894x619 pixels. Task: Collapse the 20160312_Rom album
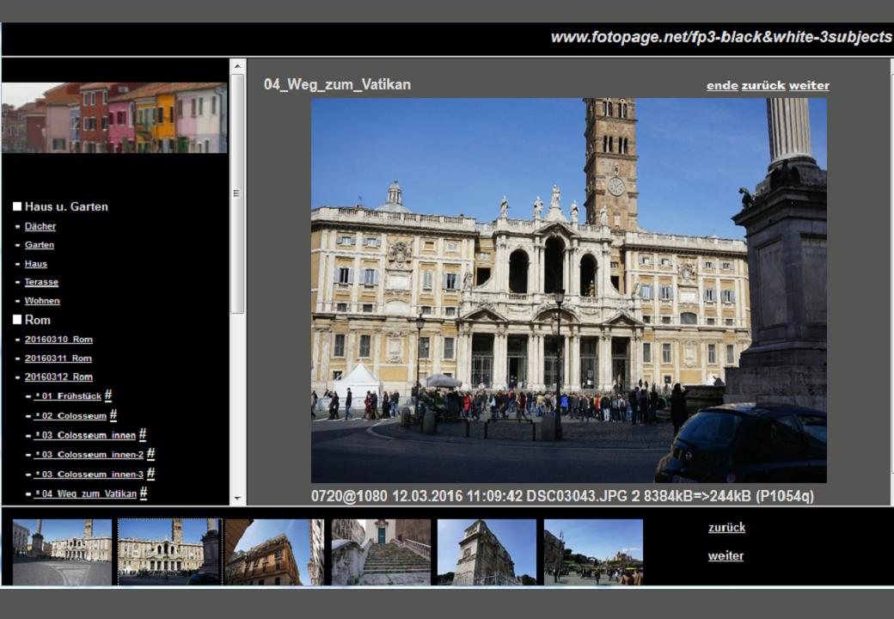point(58,377)
